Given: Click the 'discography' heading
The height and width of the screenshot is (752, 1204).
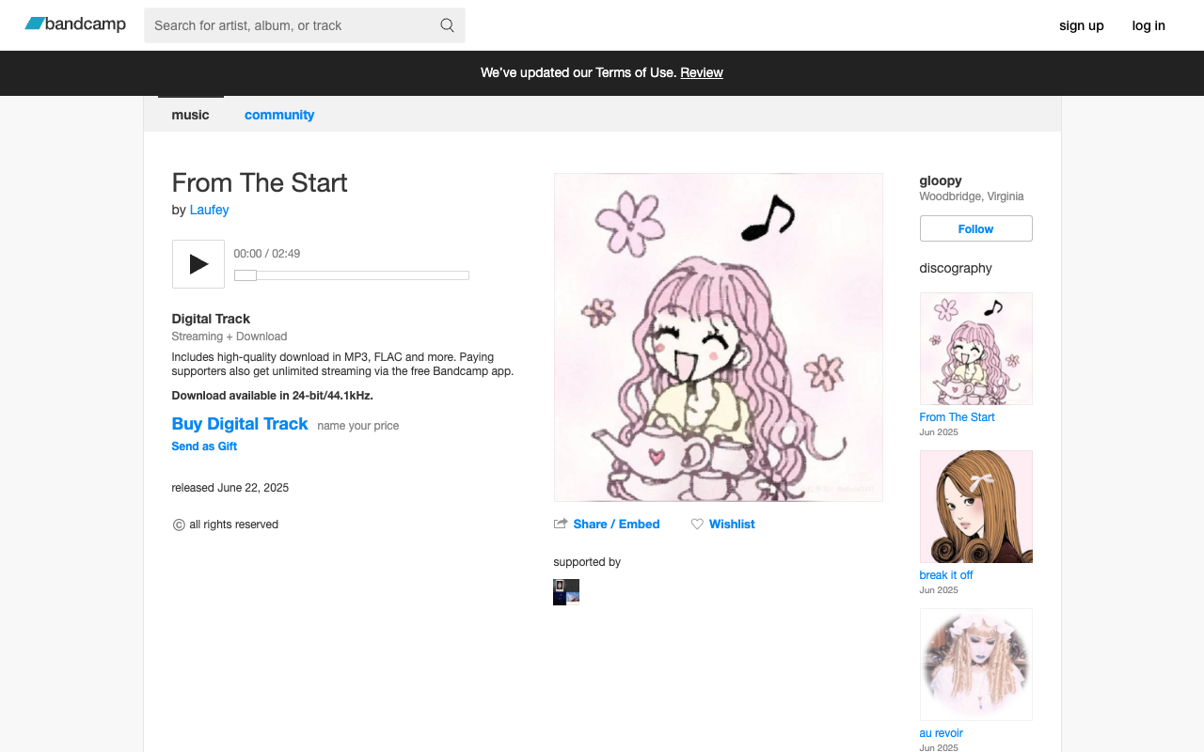Looking at the screenshot, I should coord(956,268).
